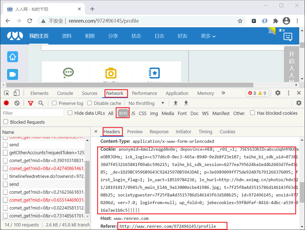Open the No throttling dropdown

pyautogui.click(x=146, y=103)
